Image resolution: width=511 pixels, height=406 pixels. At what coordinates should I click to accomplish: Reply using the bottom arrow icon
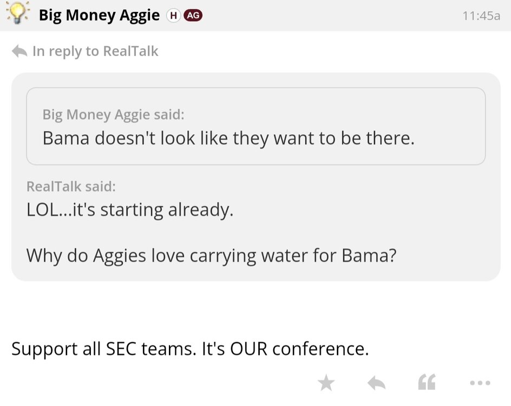(376, 383)
